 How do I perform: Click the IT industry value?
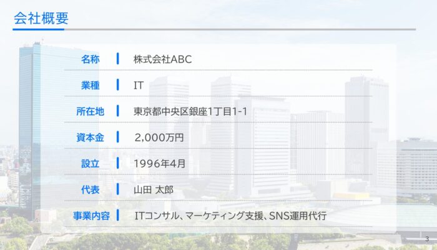click(138, 85)
